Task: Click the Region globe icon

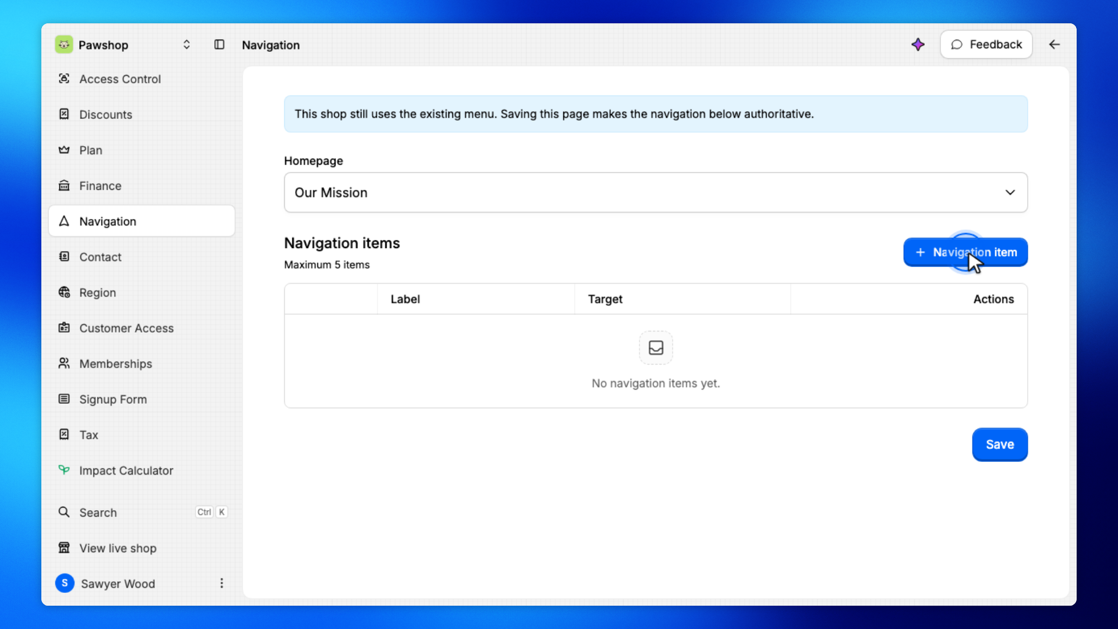Action: [64, 292]
